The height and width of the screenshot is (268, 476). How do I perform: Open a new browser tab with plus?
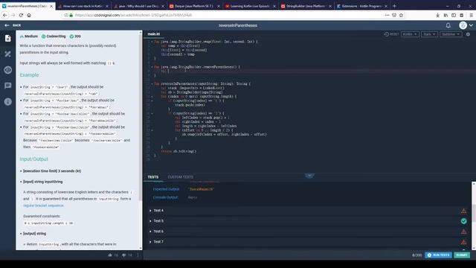click(x=394, y=6)
